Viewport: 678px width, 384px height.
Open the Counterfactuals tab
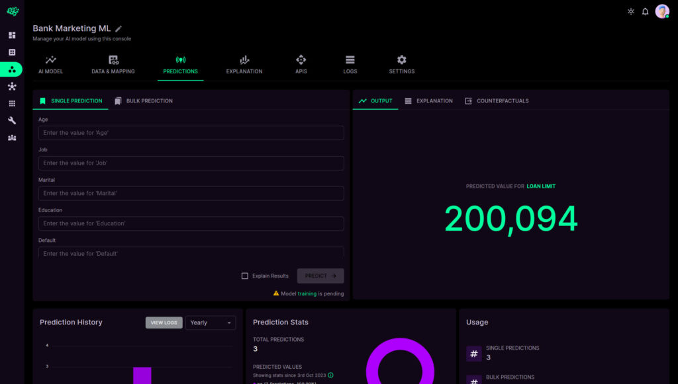coord(497,101)
